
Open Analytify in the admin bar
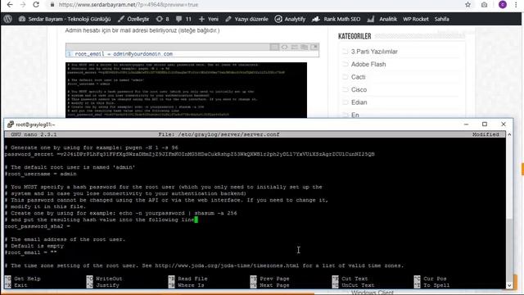click(x=290, y=19)
